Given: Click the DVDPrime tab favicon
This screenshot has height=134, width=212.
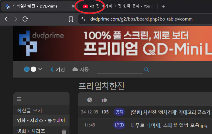Looking at the screenshot, I should tap(8, 6).
